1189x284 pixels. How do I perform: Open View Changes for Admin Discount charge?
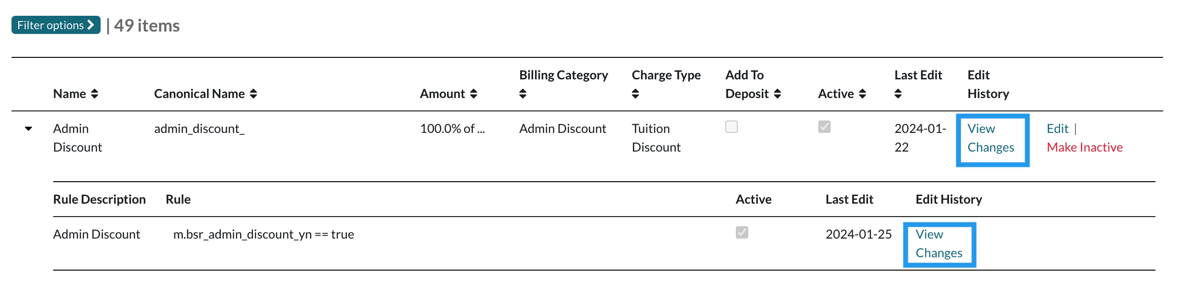tap(991, 138)
